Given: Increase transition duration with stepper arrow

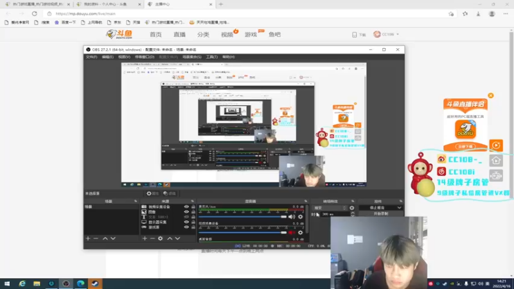Looking at the screenshot, I should (x=353, y=213).
